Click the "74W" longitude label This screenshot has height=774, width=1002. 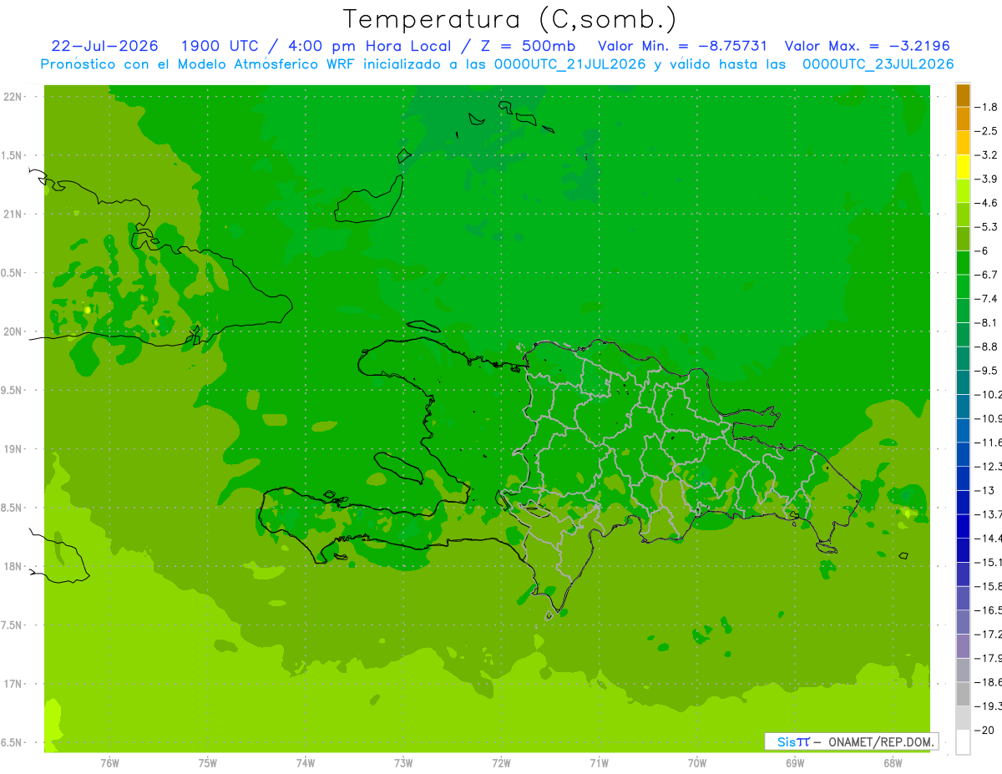coord(305,762)
